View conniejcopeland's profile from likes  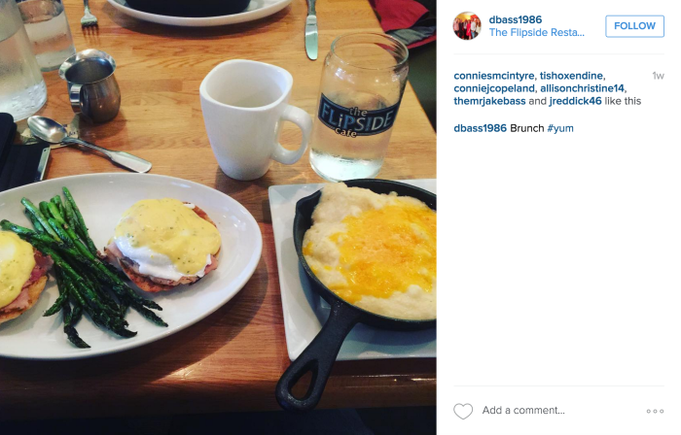[x=494, y=88]
